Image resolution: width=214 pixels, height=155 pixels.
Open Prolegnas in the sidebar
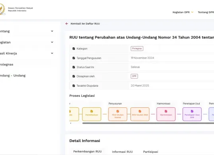(x=6, y=64)
